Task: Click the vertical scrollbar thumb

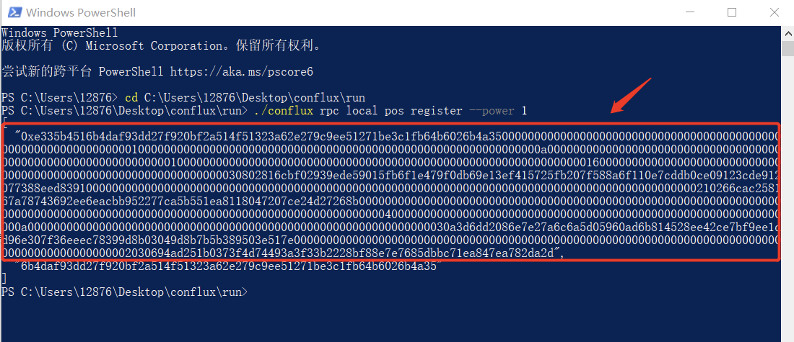Action: pos(788,48)
